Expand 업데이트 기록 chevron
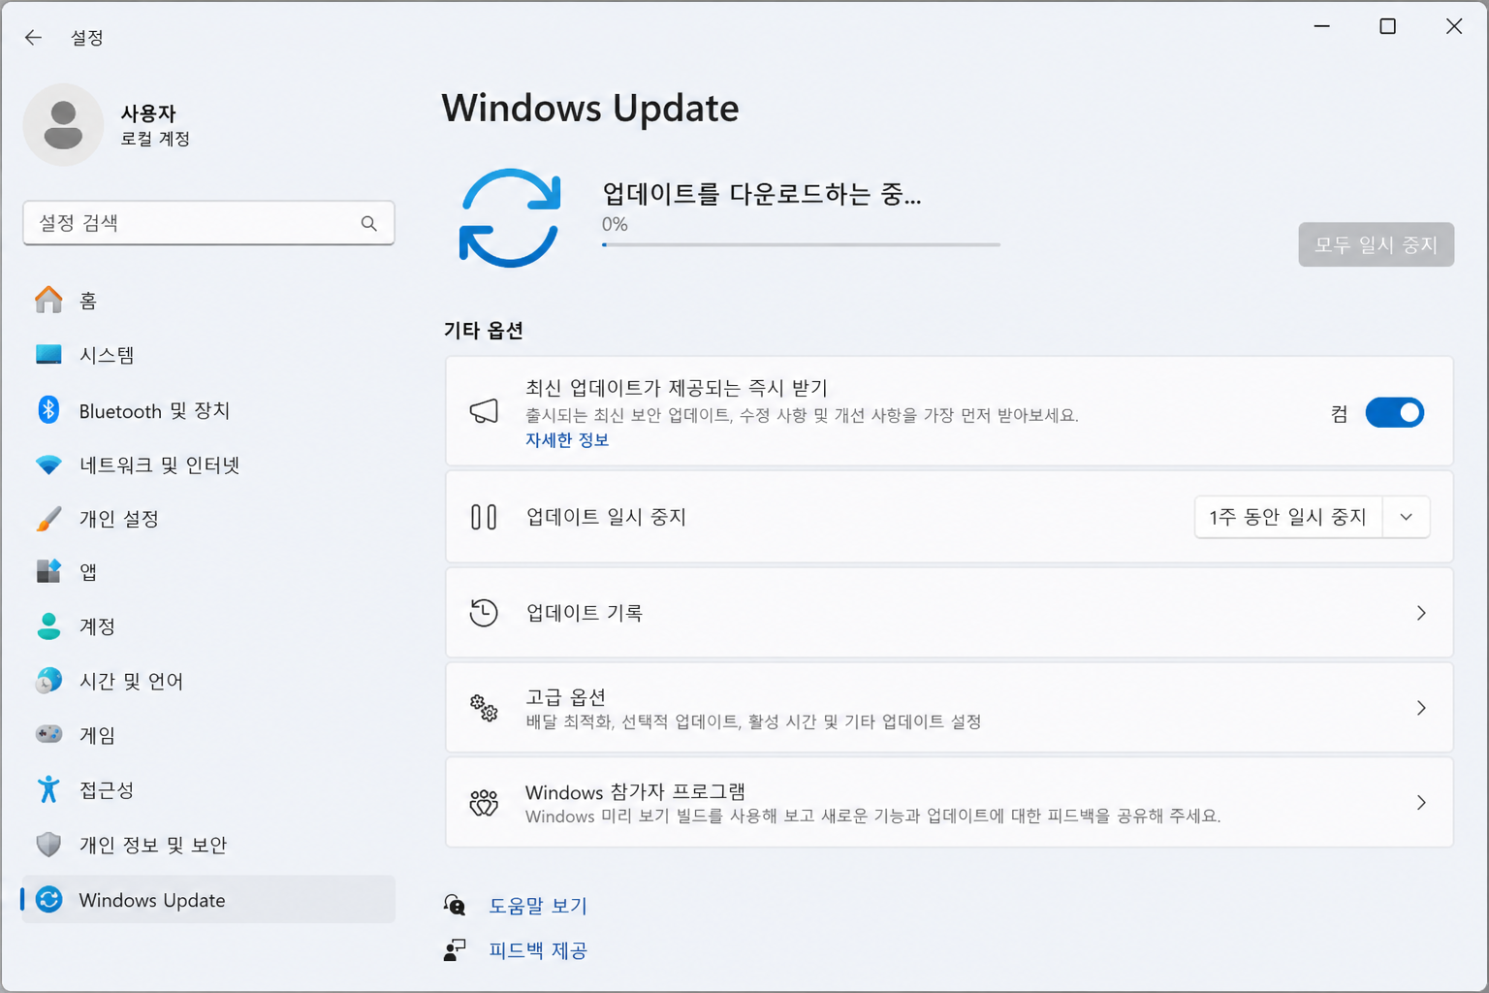1489x993 pixels. coord(1421,613)
